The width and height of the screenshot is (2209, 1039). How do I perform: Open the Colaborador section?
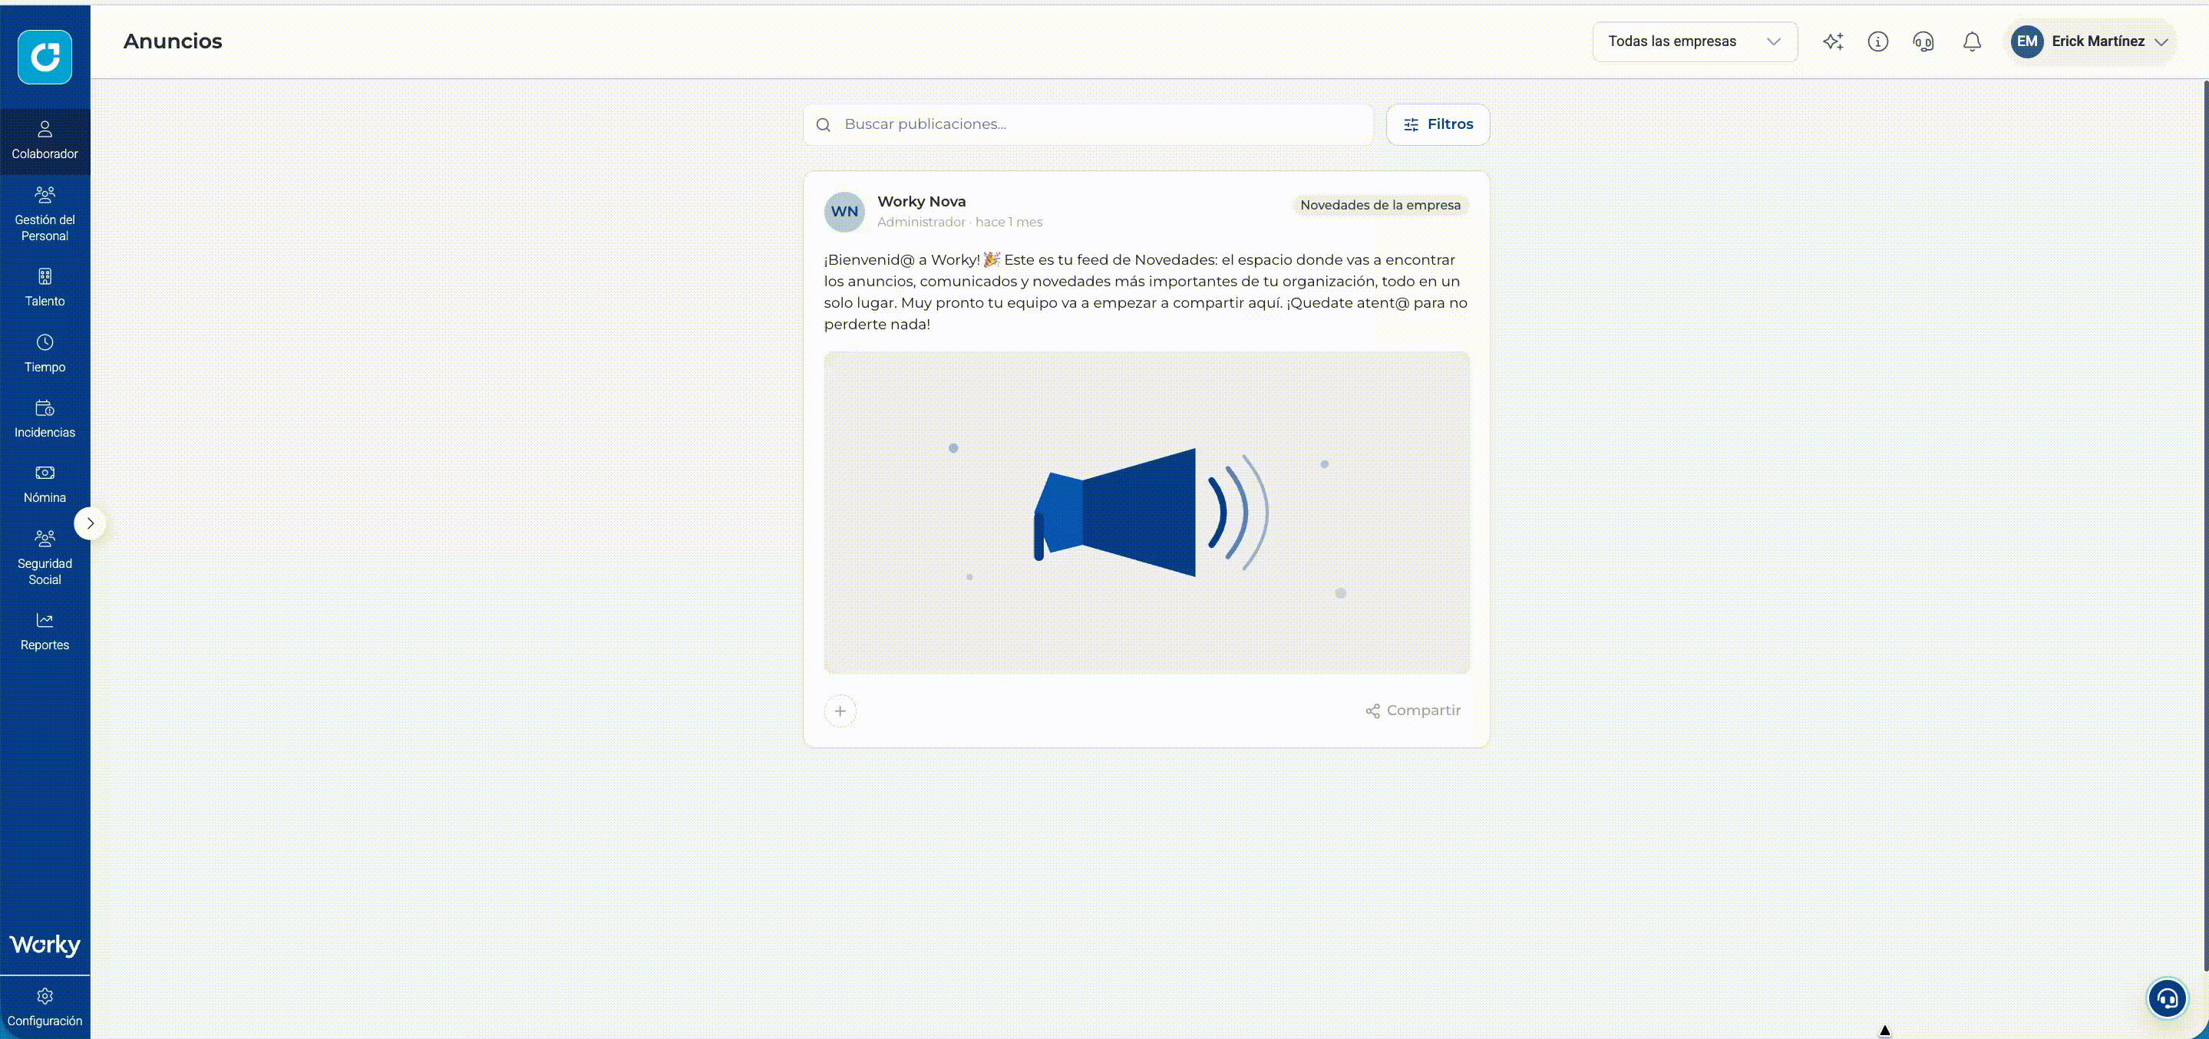(45, 141)
